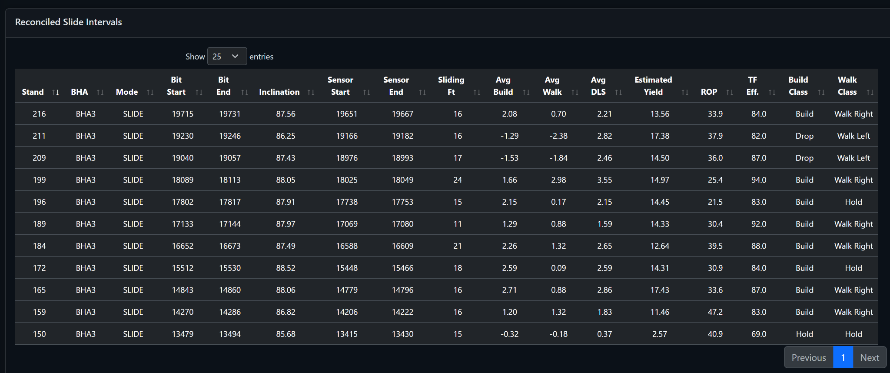Click TF Eff. value 69.0
This screenshot has width=890, height=373.
[x=759, y=334]
